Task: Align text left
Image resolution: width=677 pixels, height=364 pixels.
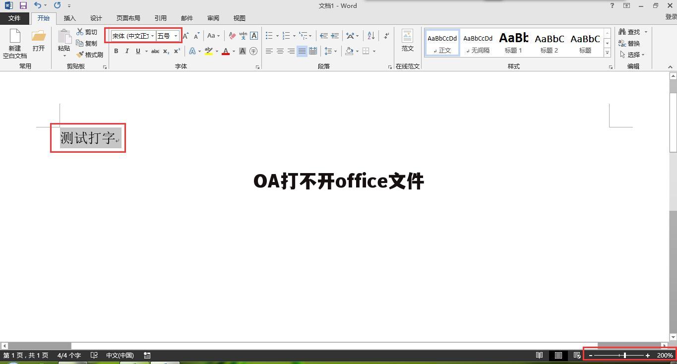Action: pos(269,51)
